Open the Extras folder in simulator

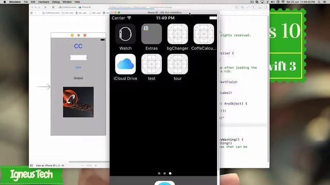[152, 34]
